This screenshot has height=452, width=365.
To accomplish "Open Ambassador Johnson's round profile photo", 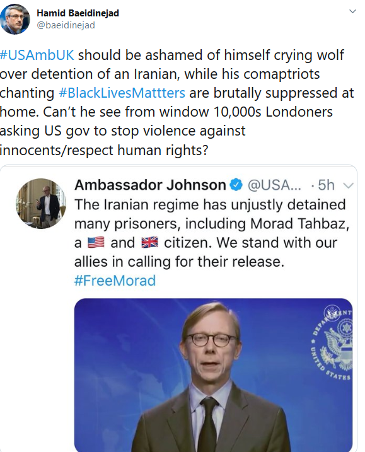I will click(40, 204).
